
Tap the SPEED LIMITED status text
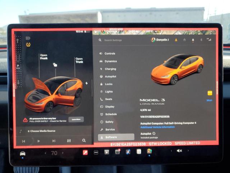(187, 143)
